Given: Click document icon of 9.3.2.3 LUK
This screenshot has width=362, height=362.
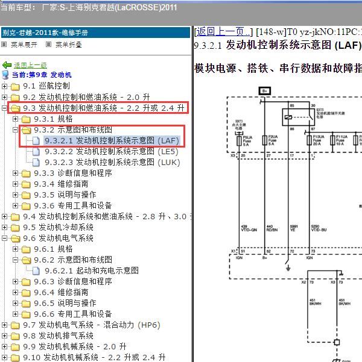Looking at the screenshot, I should (x=36, y=162).
